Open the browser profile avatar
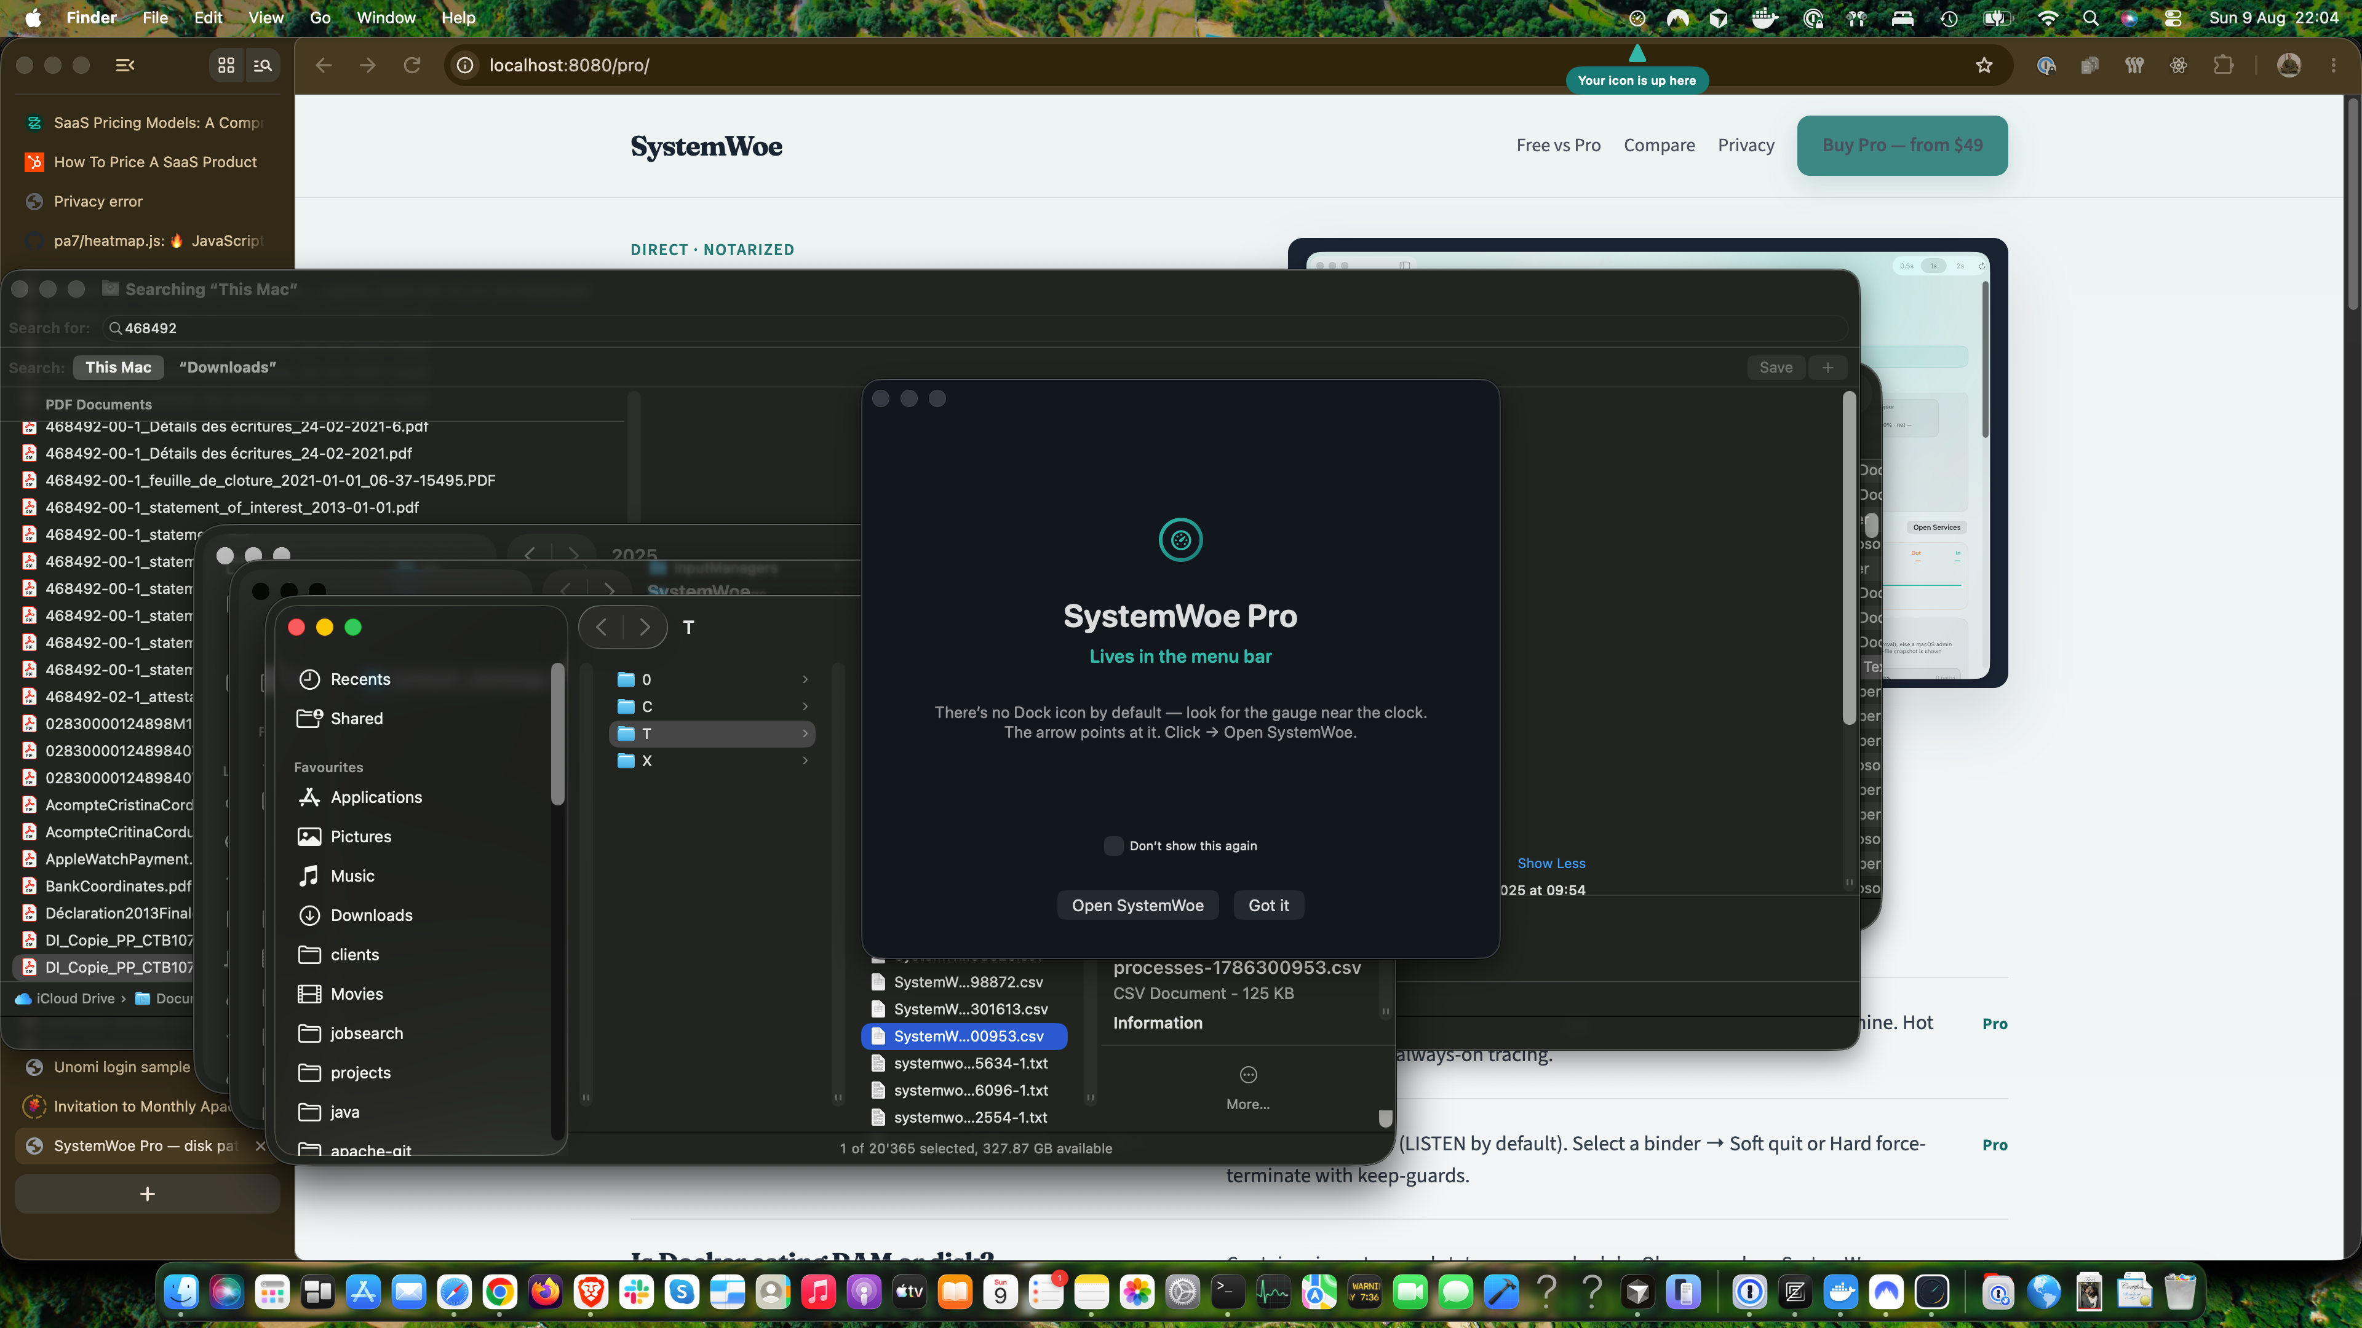This screenshot has width=2362, height=1328. click(2289, 65)
